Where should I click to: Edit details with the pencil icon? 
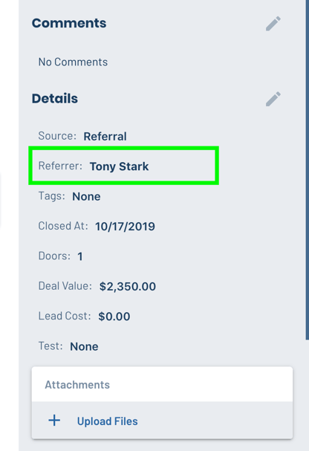[273, 99]
